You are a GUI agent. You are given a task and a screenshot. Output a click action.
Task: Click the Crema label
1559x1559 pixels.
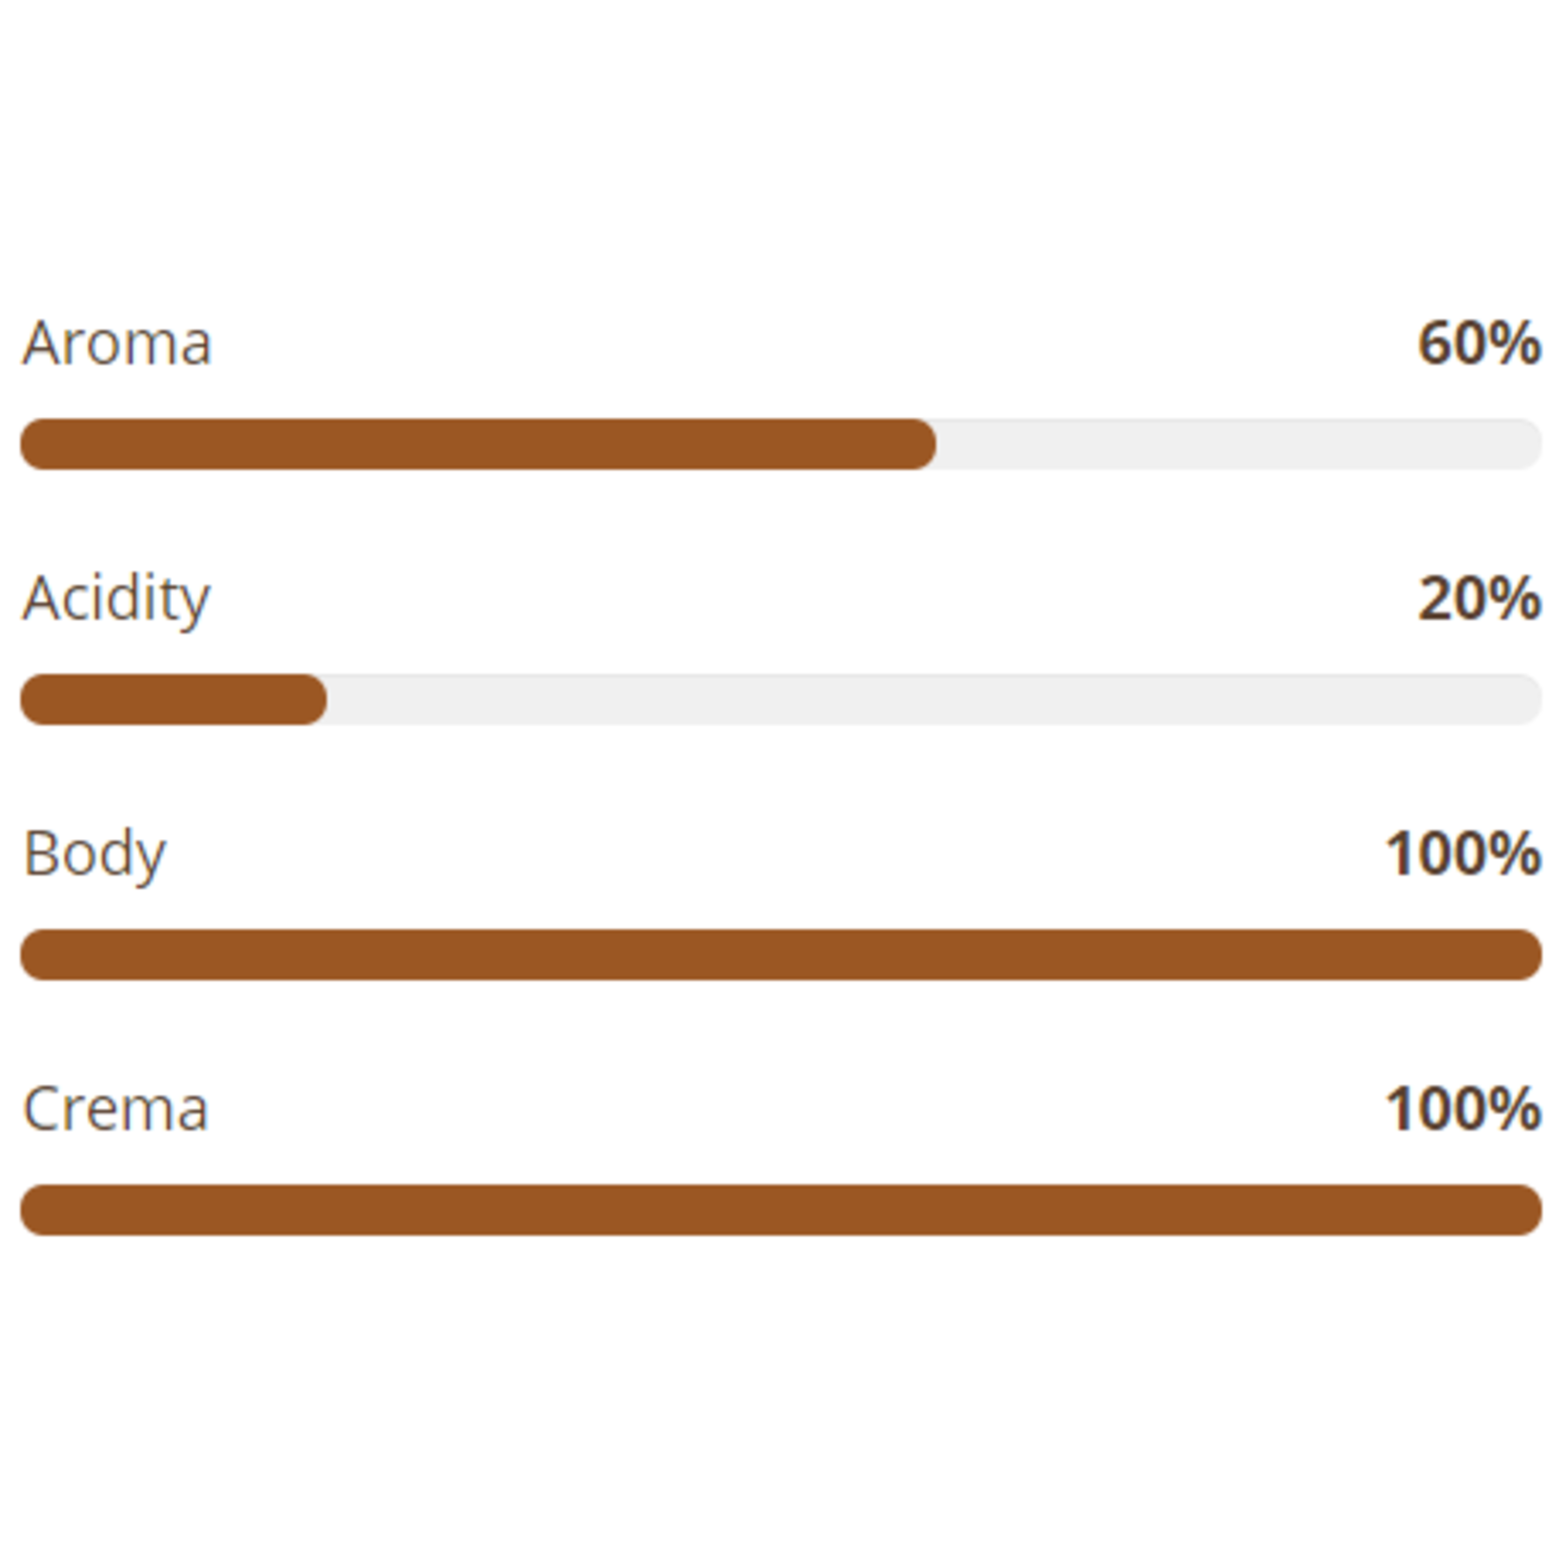point(115,1109)
